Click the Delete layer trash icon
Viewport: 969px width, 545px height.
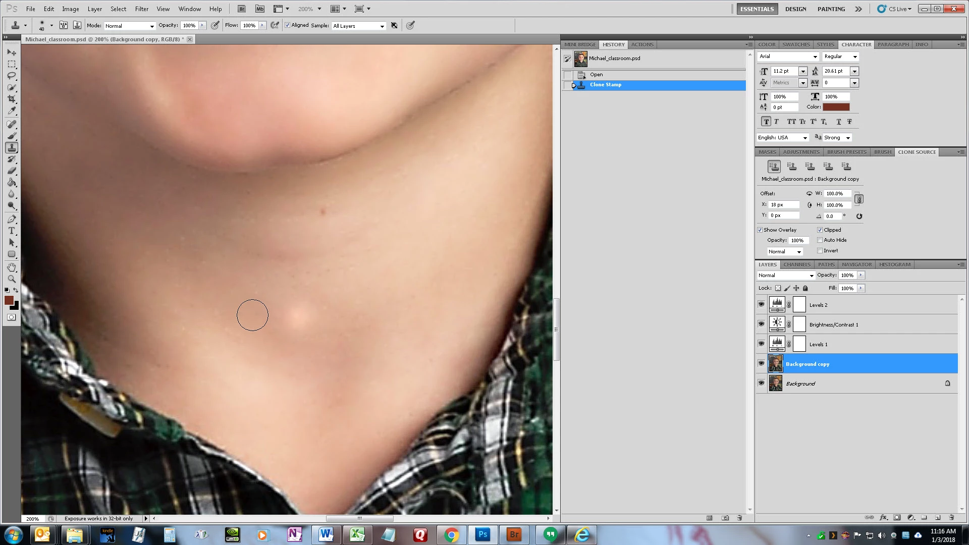[951, 517]
